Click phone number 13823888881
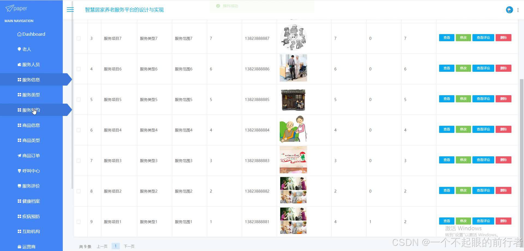This screenshot has height=251, width=524. click(257, 222)
